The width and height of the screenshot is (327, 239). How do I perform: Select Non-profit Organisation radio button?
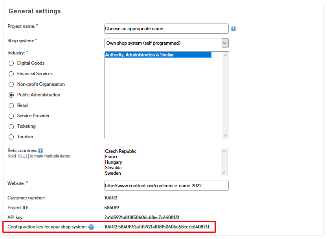pos(11,84)
